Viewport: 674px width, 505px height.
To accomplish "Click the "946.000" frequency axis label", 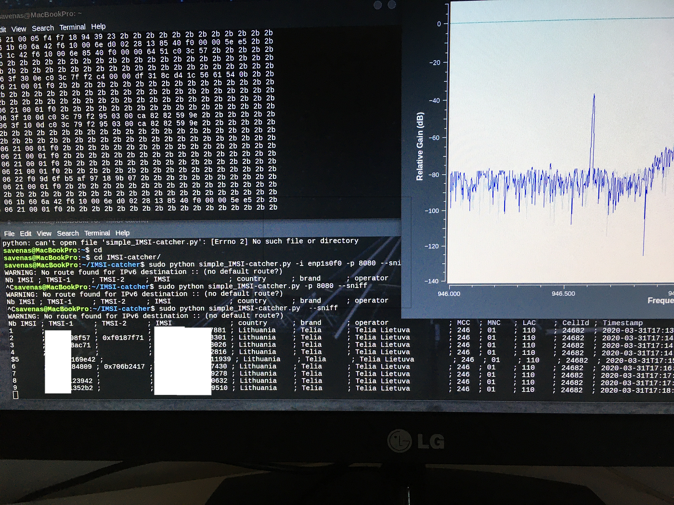I will [x=449, y=294].
